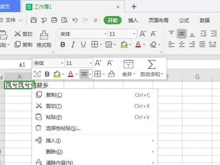Apply fill color in mini toolbar
This screenshot has width=220, height=165.
point(57,74)
